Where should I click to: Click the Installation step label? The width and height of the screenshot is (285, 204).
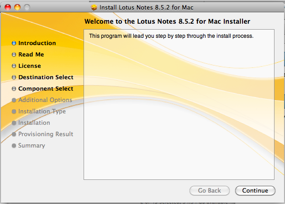[x=34, y=123]
